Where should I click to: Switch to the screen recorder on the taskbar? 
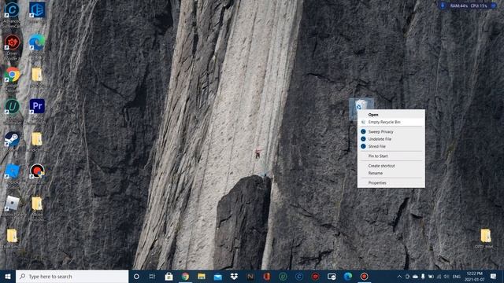(x=364, y=276)
